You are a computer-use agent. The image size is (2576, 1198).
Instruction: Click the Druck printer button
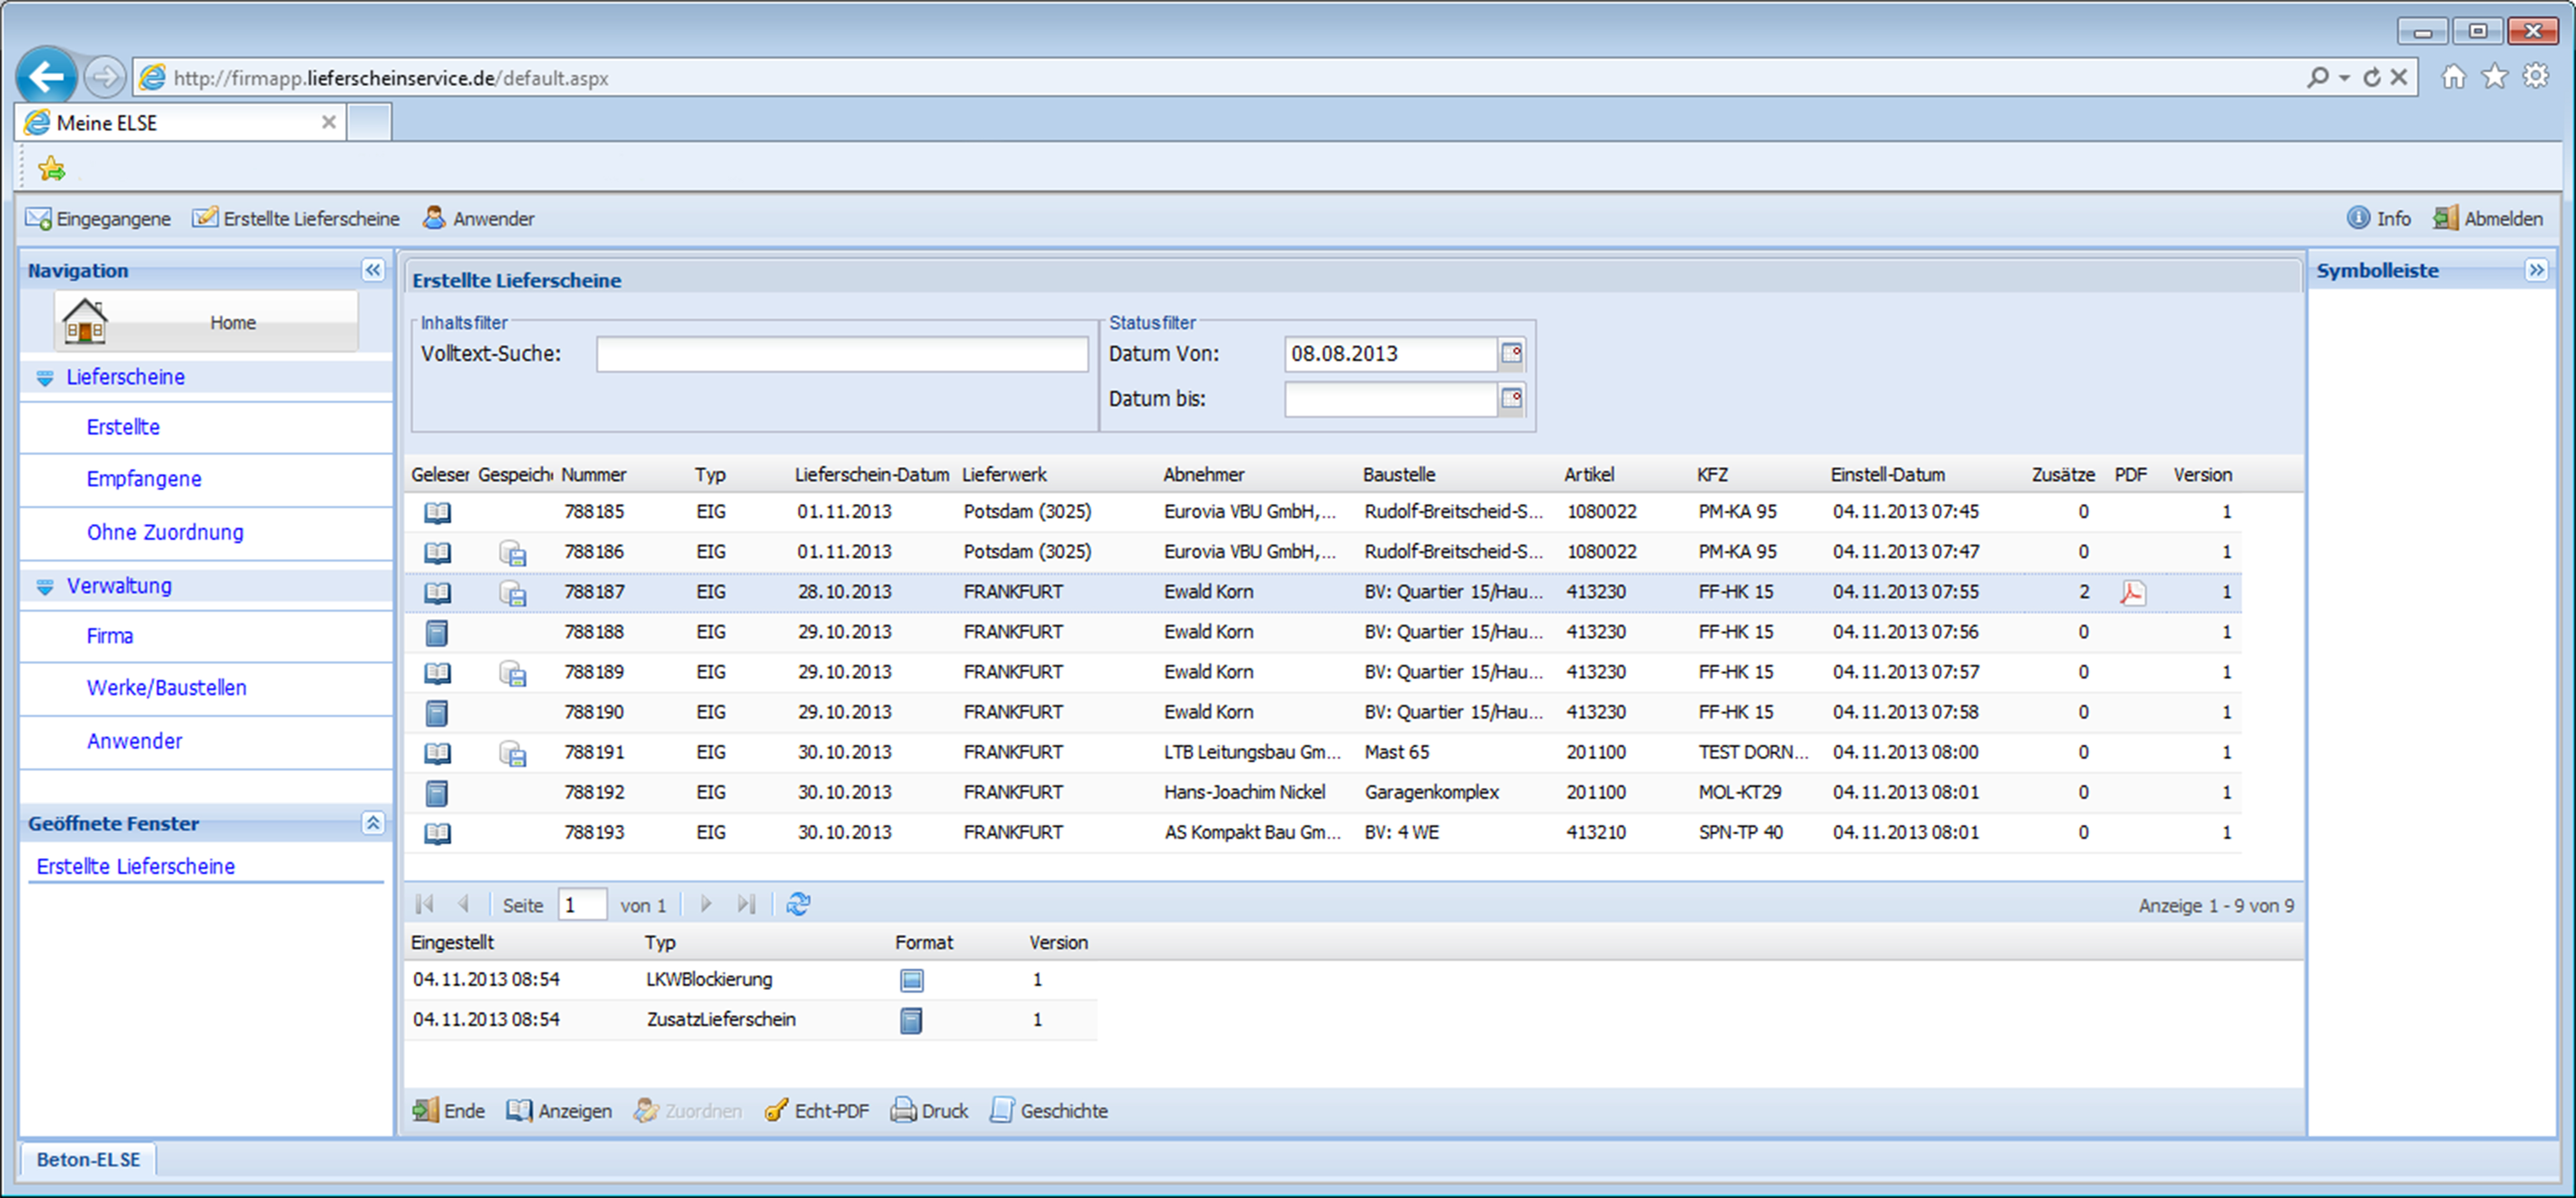[929, 1111]
